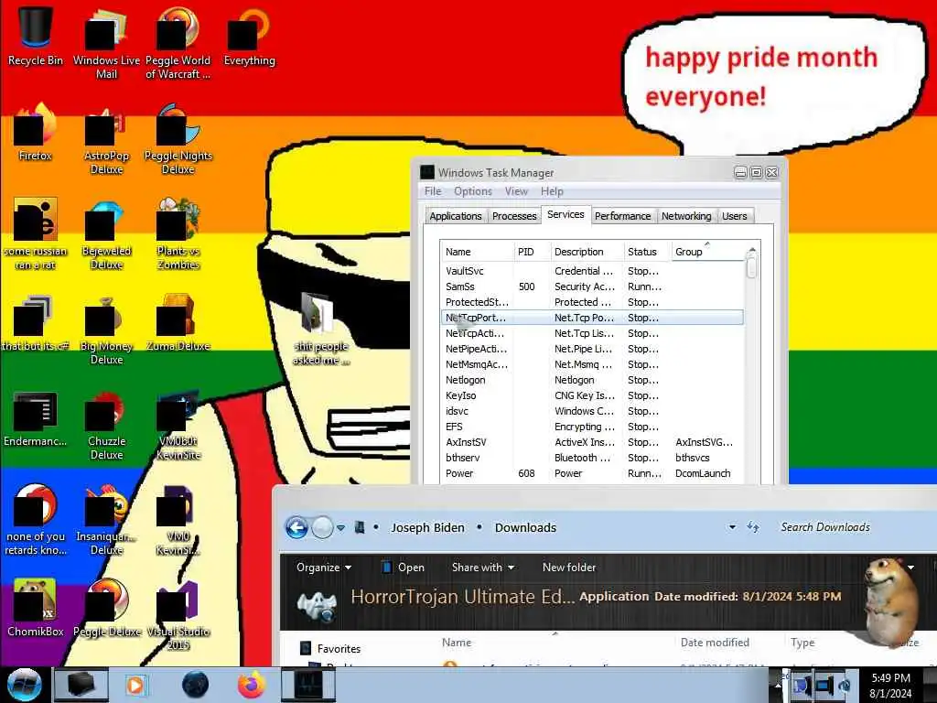Click the refresh icon near the search box
The image size is (937, 703).
[753, 527]
